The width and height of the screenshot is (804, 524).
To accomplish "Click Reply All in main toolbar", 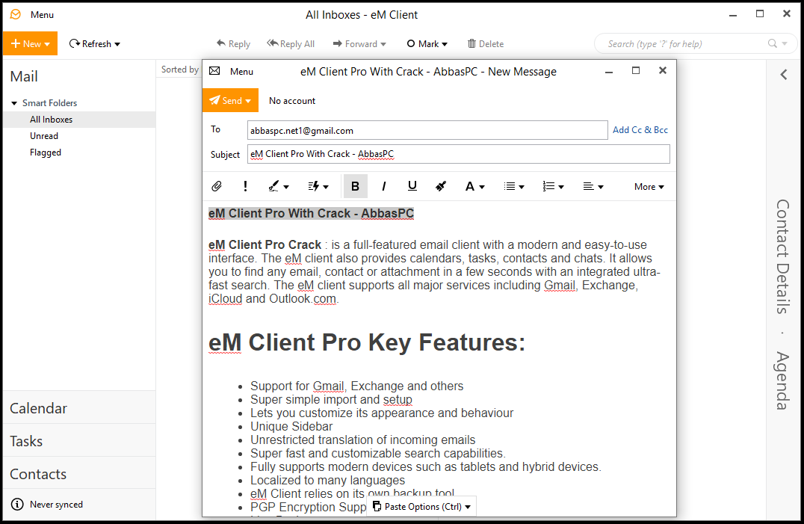I will click(x=291, y=44).
